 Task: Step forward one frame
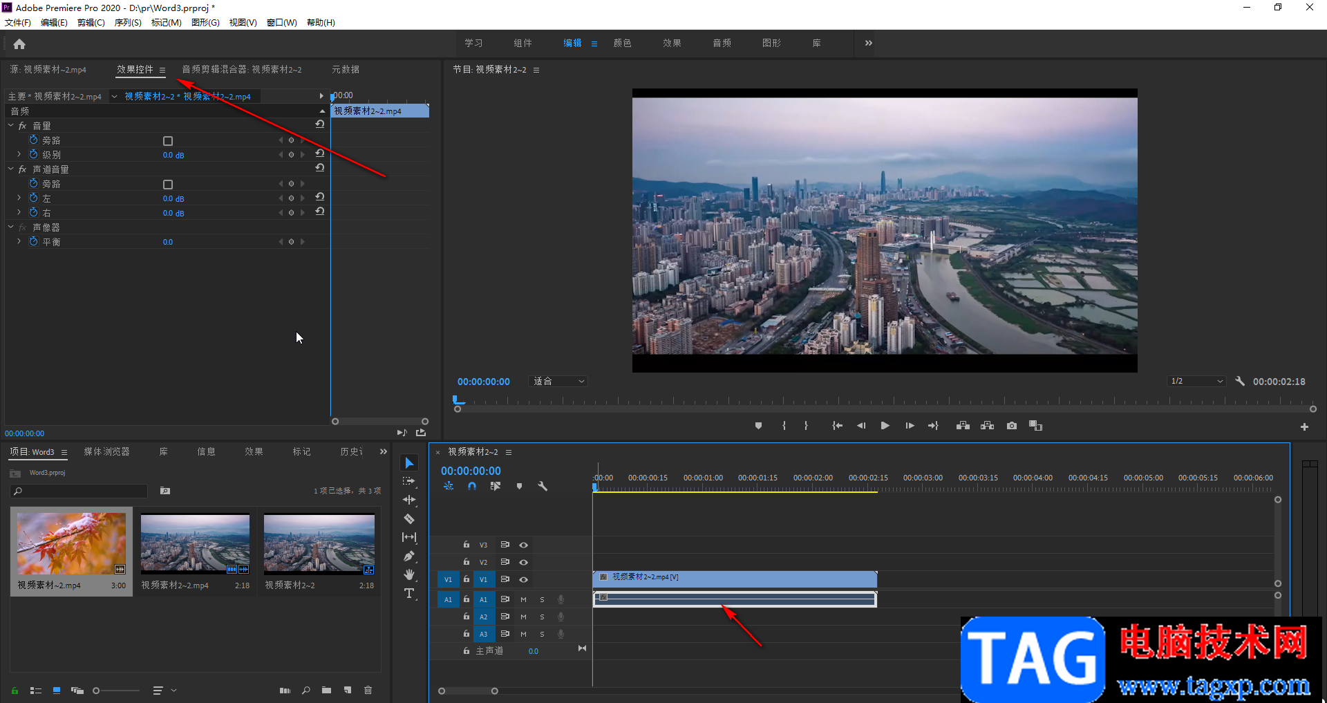point(910,426)
